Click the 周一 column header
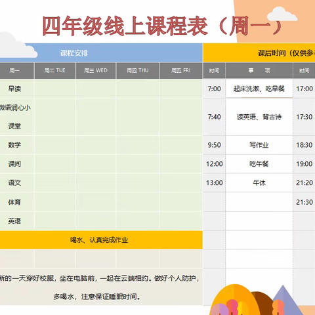 (x=17, y=70)
